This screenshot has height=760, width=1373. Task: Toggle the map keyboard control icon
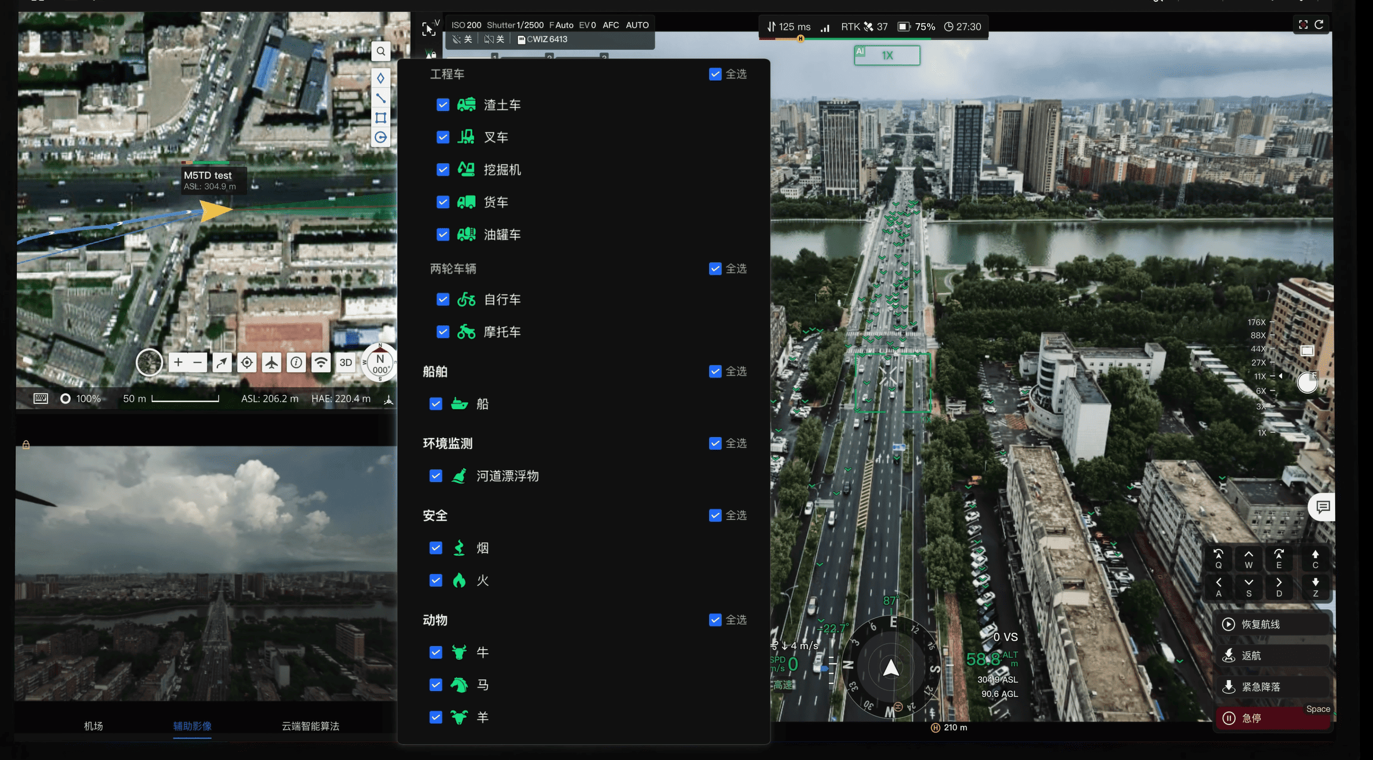(40, 398)
